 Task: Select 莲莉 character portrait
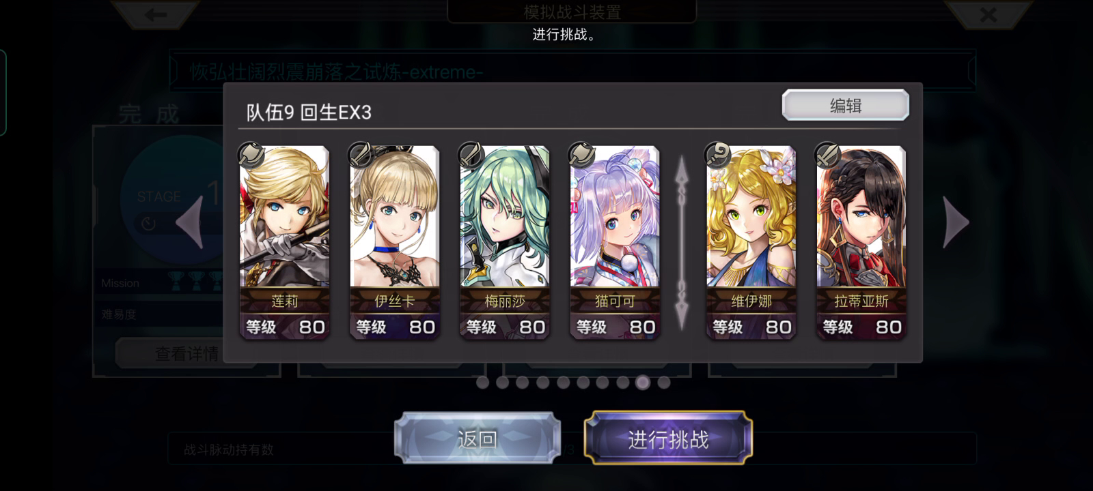click(285, 217)
